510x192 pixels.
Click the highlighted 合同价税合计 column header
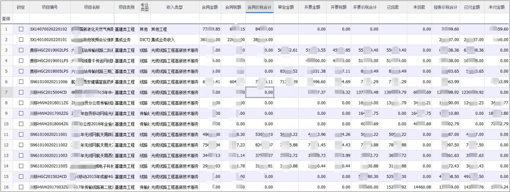[x=260, y=7]
